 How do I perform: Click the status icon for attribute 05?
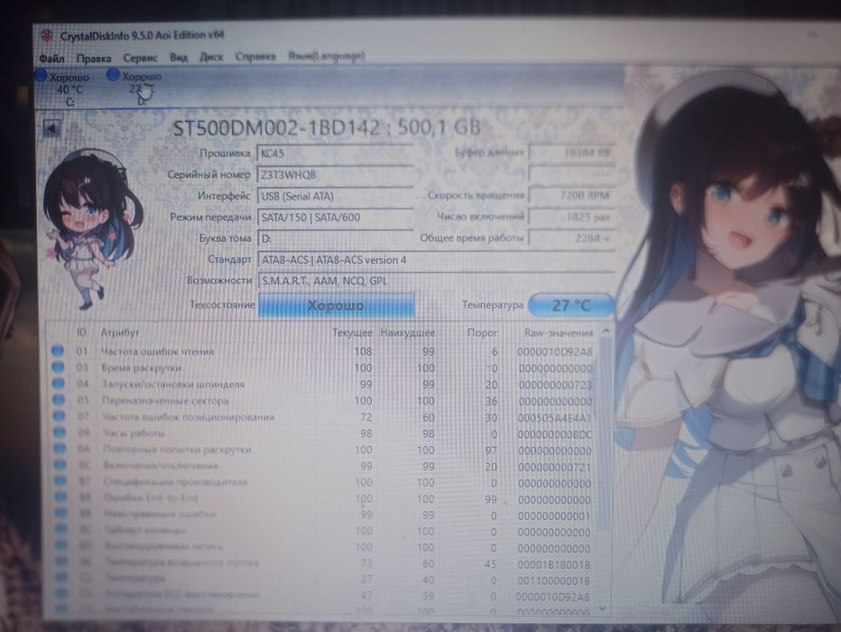click(x=59, y=400)
